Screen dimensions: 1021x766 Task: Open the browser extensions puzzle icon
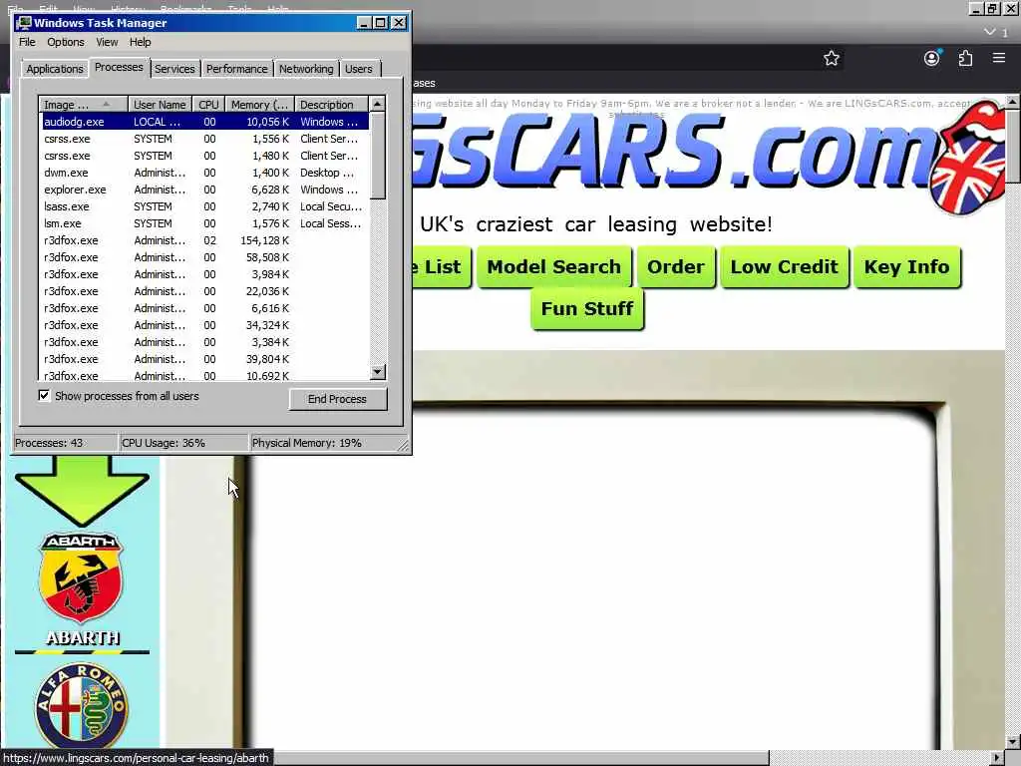pyautogui.click(x=965, y=59)
